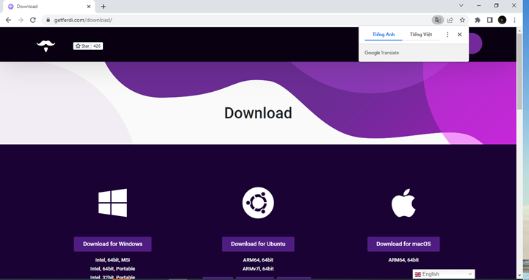Image resolution: width=529 pixels, height=280 pixels.
Task: Click the share page icon
Action: click(450, 20)
